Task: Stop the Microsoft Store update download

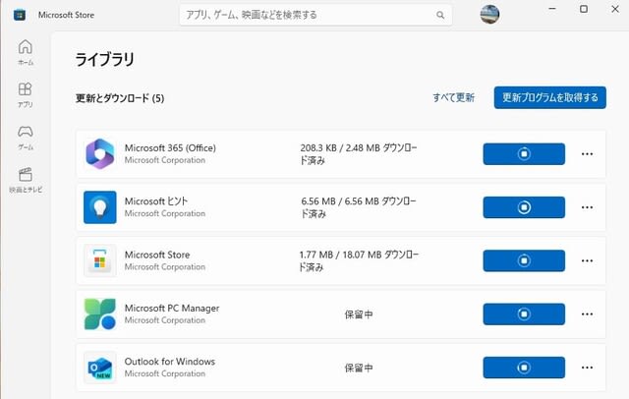Action: 524,260
